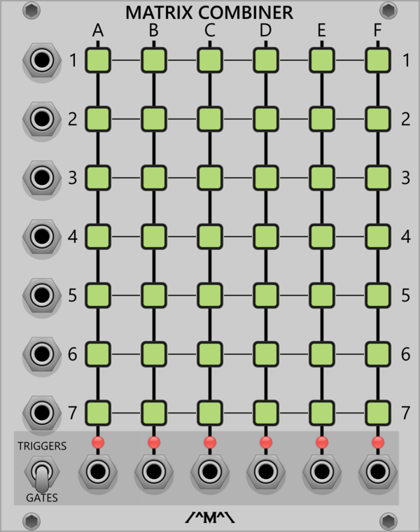The height and width of the screenshot is (532, 420).
Task: Click input jack for row 1
Action: 42,60
